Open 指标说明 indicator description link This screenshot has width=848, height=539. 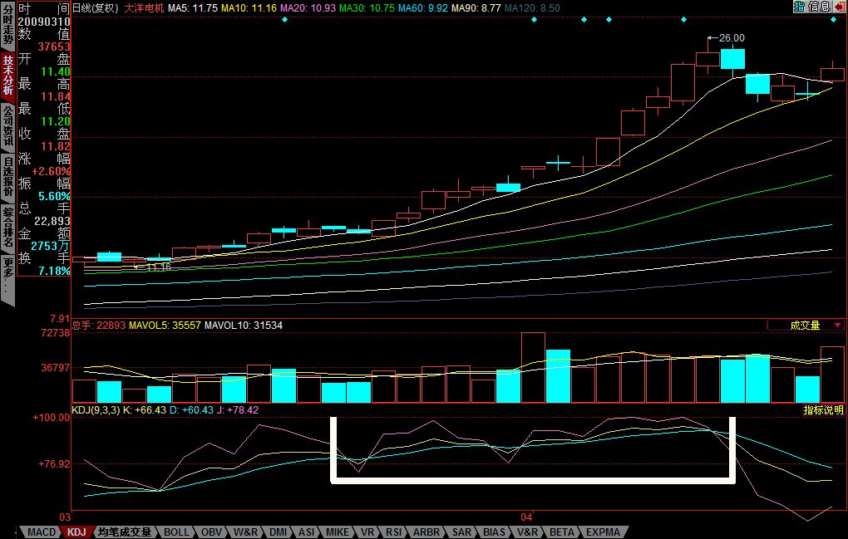pos(822,409)
